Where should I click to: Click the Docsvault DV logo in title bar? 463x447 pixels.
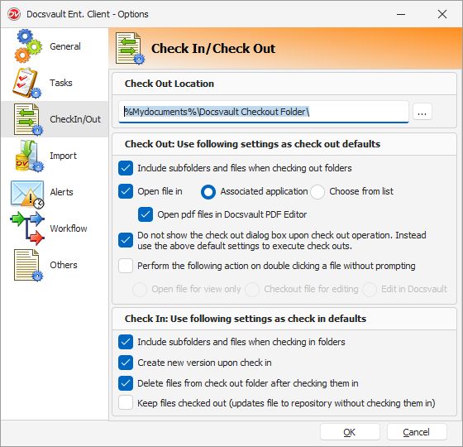click(x=14, y=14)
